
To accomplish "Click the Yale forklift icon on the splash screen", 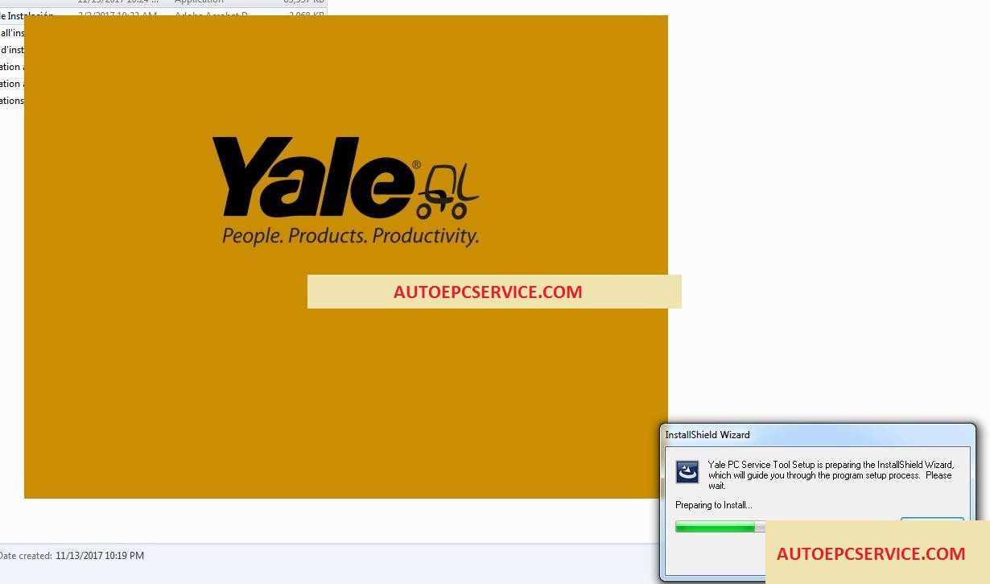I will [447, 189].
